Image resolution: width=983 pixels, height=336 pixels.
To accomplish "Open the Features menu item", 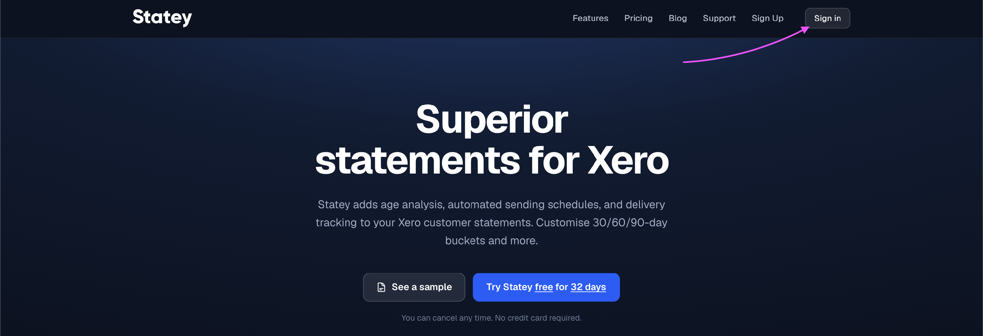I will (x=590, y=18).
